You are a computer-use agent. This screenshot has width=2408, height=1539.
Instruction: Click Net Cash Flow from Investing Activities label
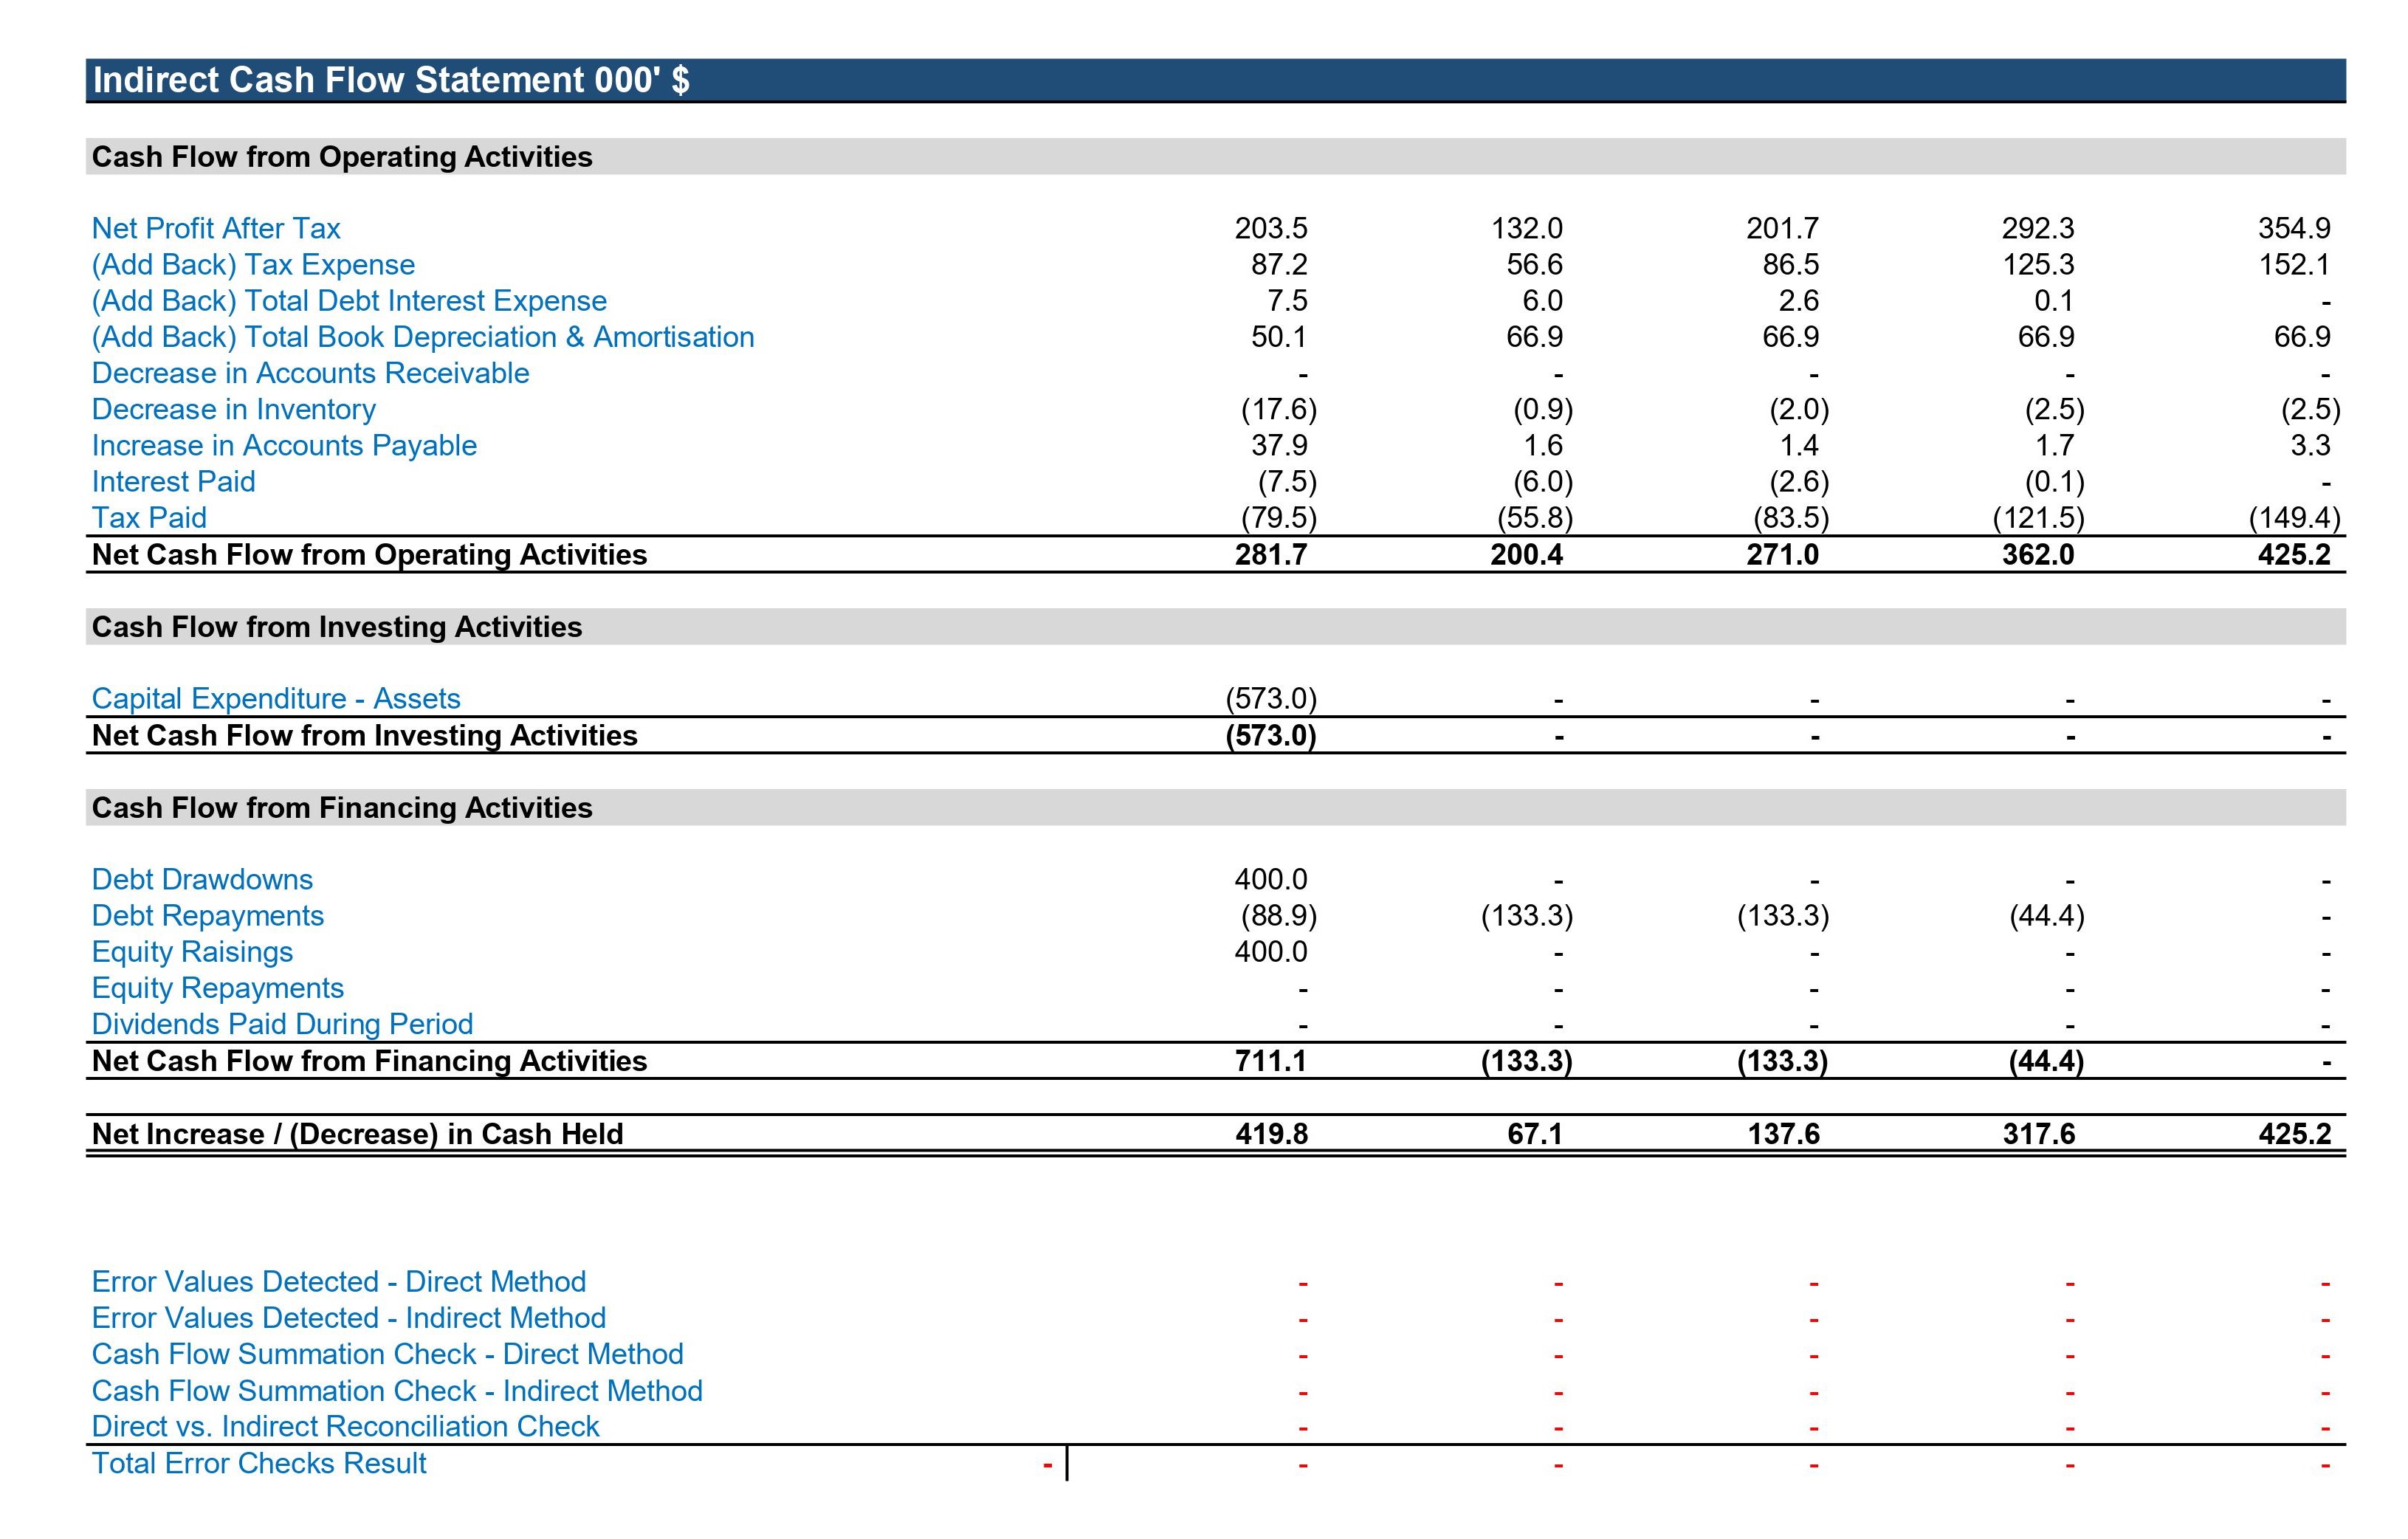click(364, 736)
